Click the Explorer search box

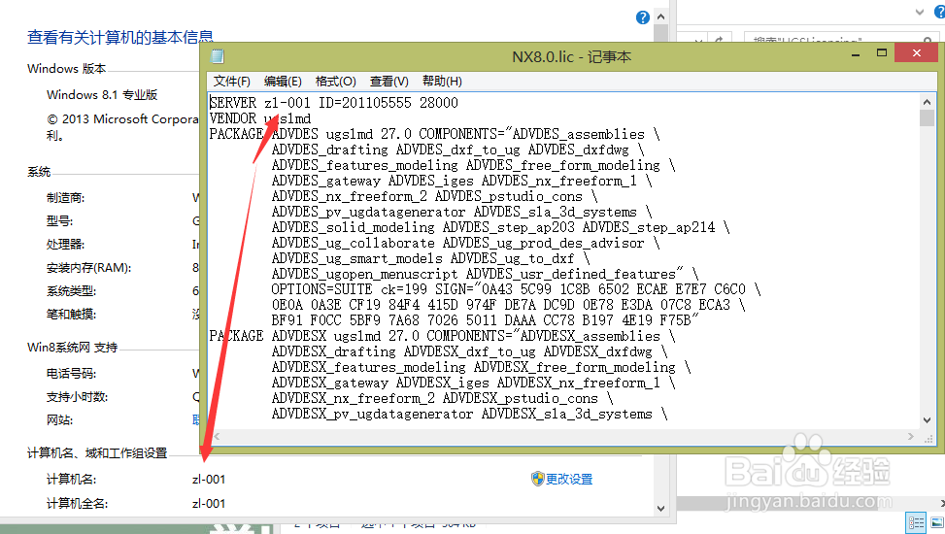click(841, 40)
